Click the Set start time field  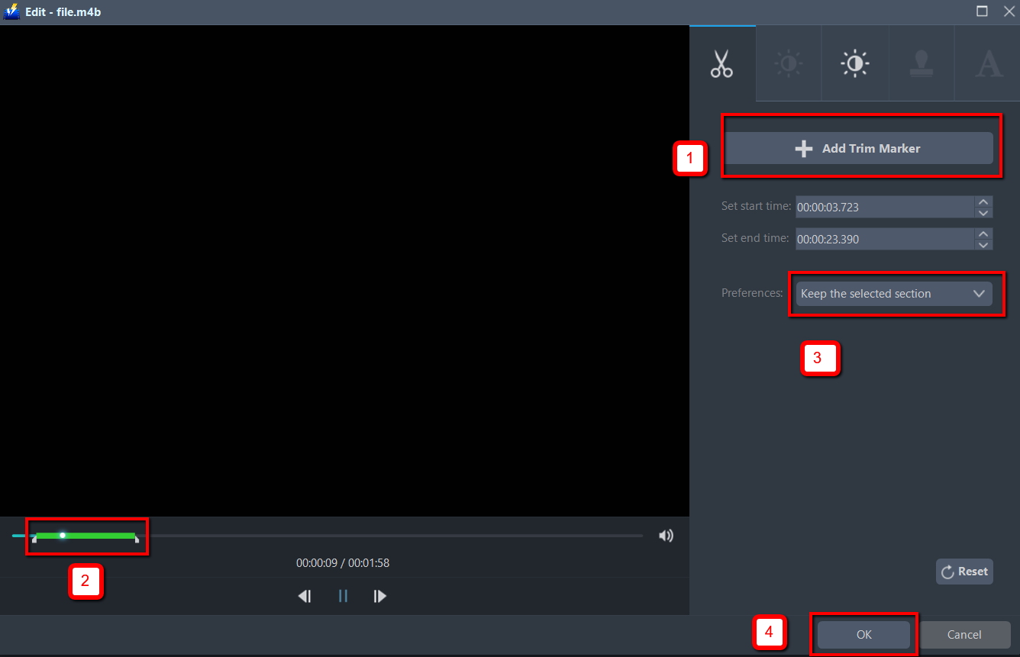tap(884, 207)
